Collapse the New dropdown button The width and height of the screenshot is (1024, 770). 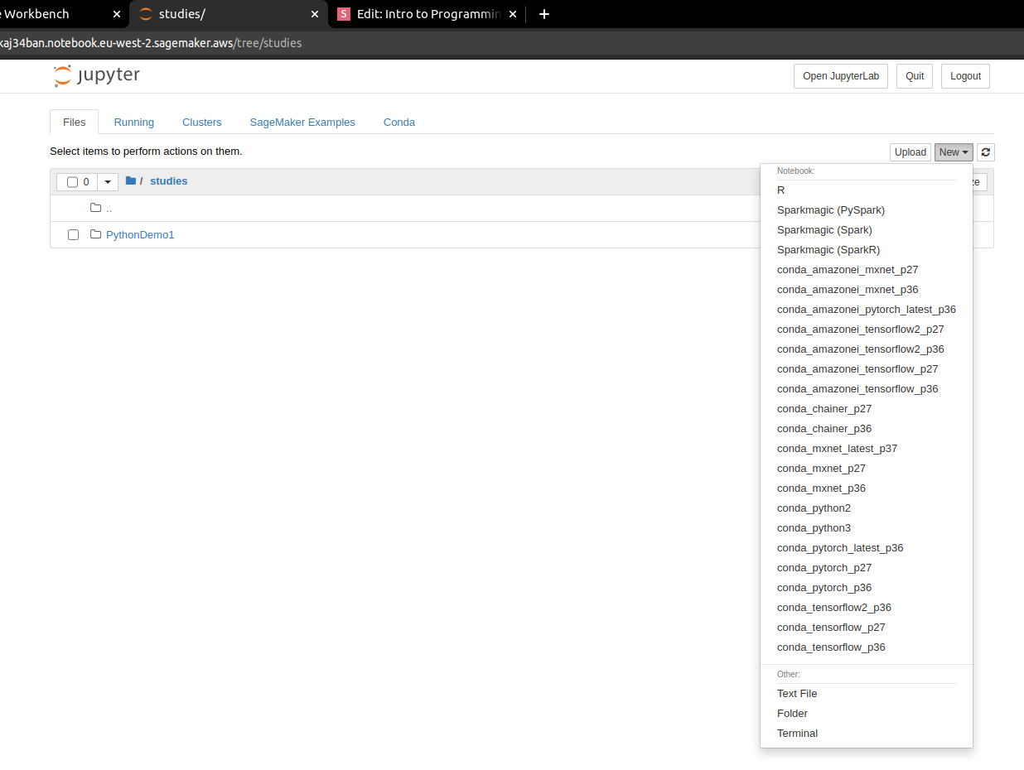[954, 152]
